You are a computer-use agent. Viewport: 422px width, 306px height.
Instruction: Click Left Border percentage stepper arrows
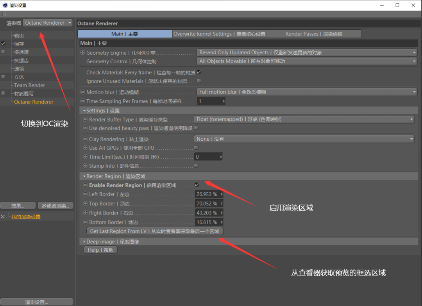coord(222,194)
